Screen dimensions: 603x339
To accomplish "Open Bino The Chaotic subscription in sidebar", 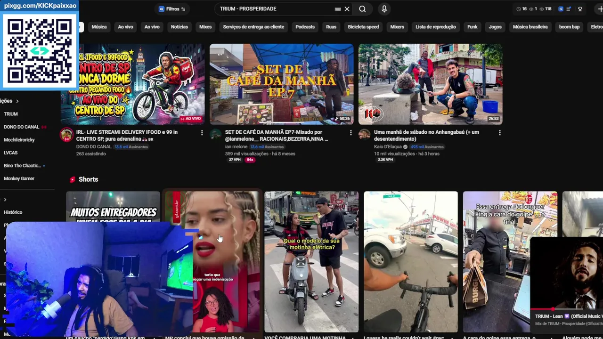I will [x=22, y=166].
